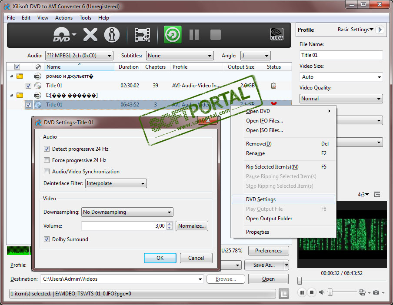Open the Destination path dropdown
The width and height of the screenshot is (393, 305).
(200, 279)
